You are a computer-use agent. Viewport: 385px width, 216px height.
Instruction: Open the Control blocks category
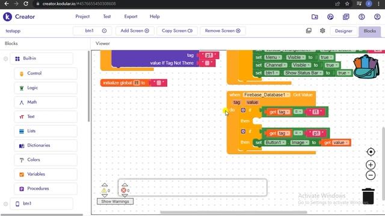click(x=46, y=73)
